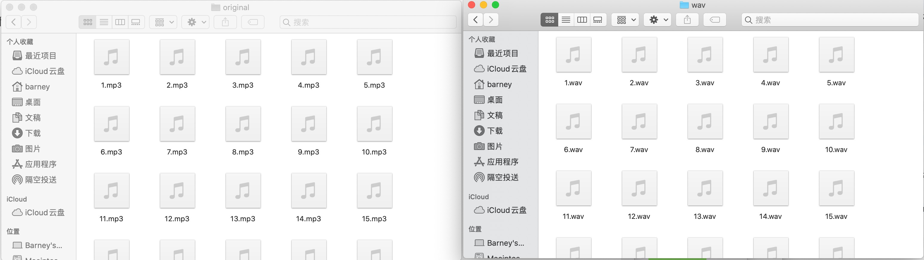Go forward in the original window
The width and height of the screenshot is (924, 260).
[x=29, y=22]
